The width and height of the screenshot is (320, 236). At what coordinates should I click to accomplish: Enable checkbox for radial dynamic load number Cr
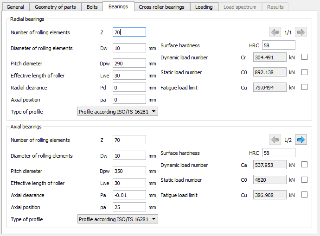coord(304,57)
